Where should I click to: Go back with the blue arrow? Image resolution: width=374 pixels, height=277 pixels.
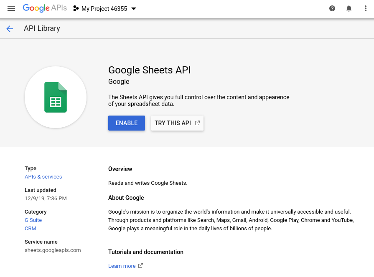click(10, 29)
